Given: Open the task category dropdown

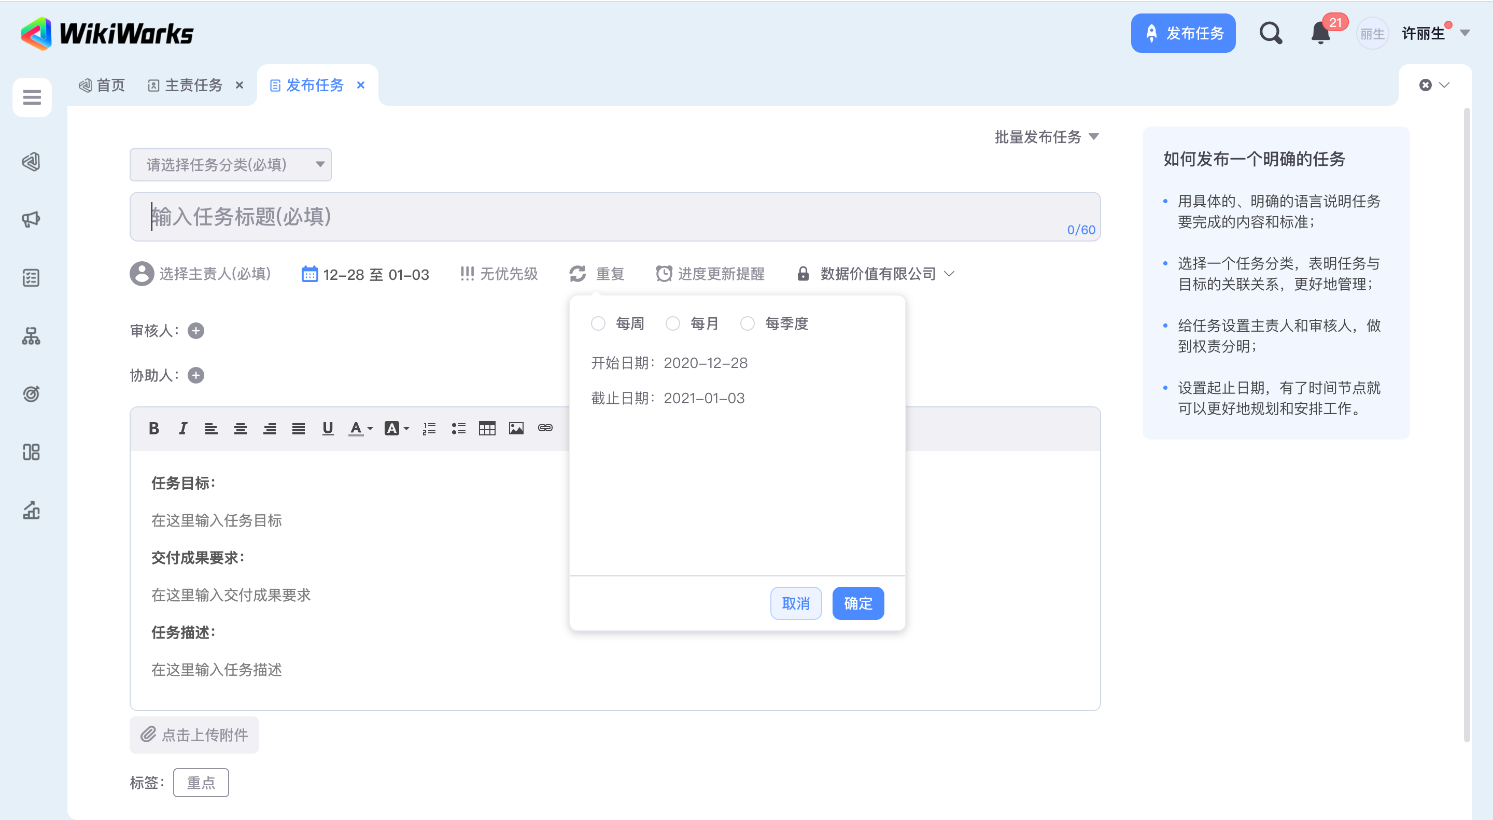Looking at the screenshot, I should pyautogui.click(x=231, y=165).
